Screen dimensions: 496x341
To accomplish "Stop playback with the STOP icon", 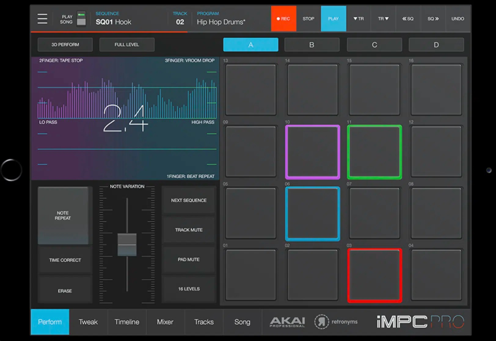I will click(x=308, y=19).
